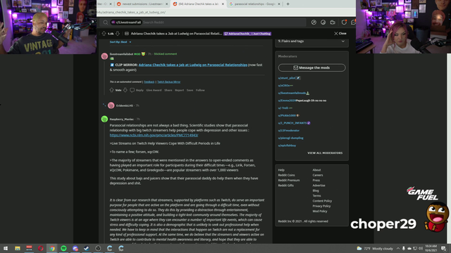
Task: Open Spotify from the taskbar
Action: coord(63,248)
